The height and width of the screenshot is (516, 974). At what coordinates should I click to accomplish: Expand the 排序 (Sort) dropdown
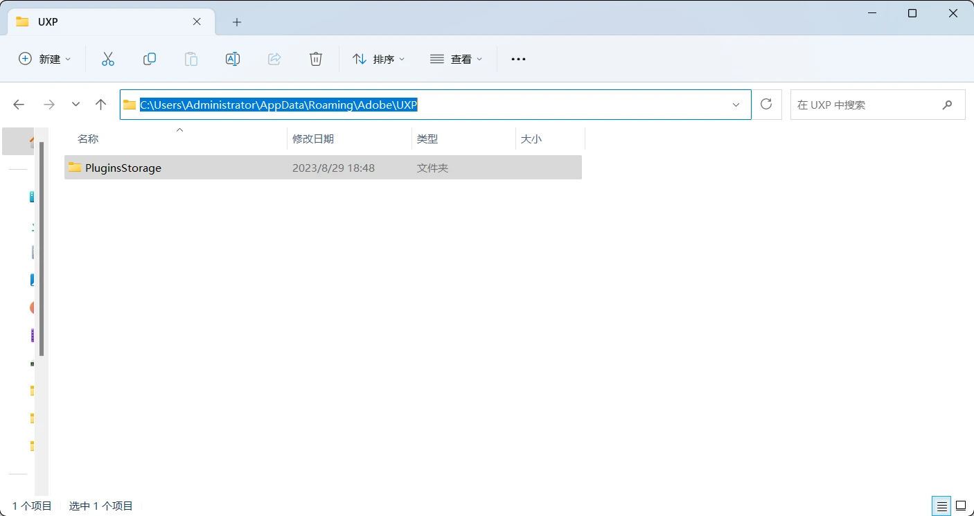(378, 59)
